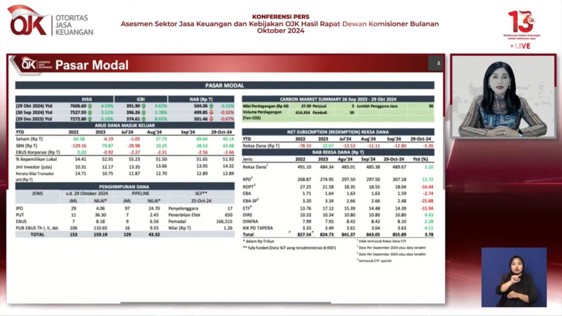The image size is (562, 316).
Task: Click the large OJK Otoritas Jasa Keuangan header logo
Action: (51, 21)
